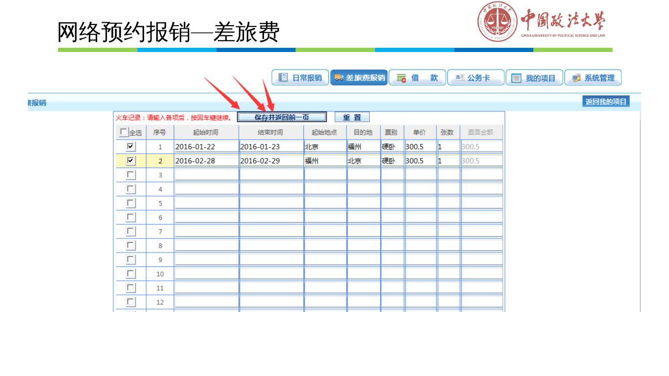The width and height of the screenshot is (669, 376).
Task: Click row 1 目的地 field containing 福州
Action: tap(364, 147)
